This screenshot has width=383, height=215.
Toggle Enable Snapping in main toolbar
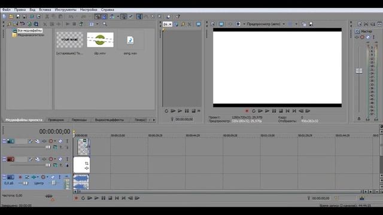pyautogui.click(x=98, y=17)
